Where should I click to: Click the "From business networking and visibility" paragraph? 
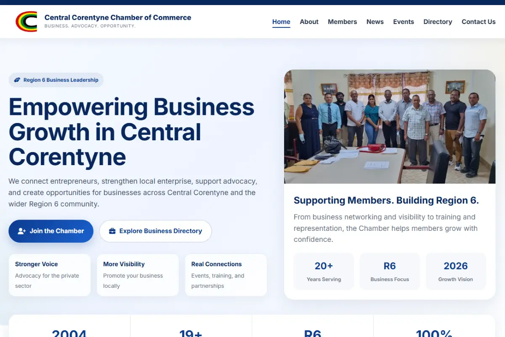pos(385,228)
